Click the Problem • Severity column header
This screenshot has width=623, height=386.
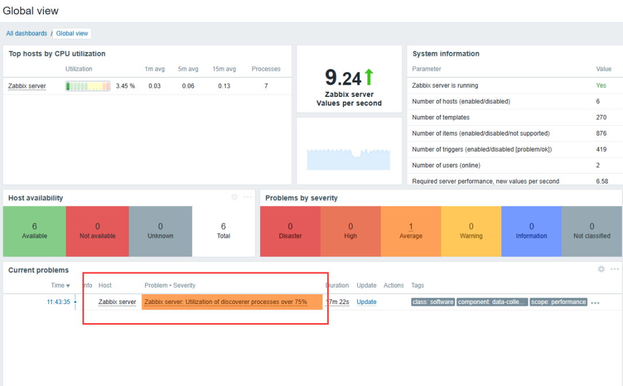point(170,286)
